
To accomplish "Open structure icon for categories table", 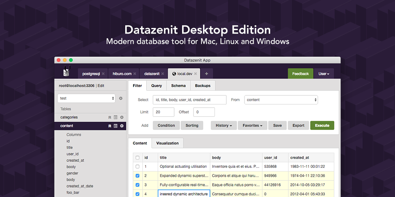I will pos(115,117).
